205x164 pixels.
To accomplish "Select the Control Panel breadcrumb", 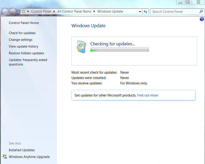I will [x=41, y=11].
